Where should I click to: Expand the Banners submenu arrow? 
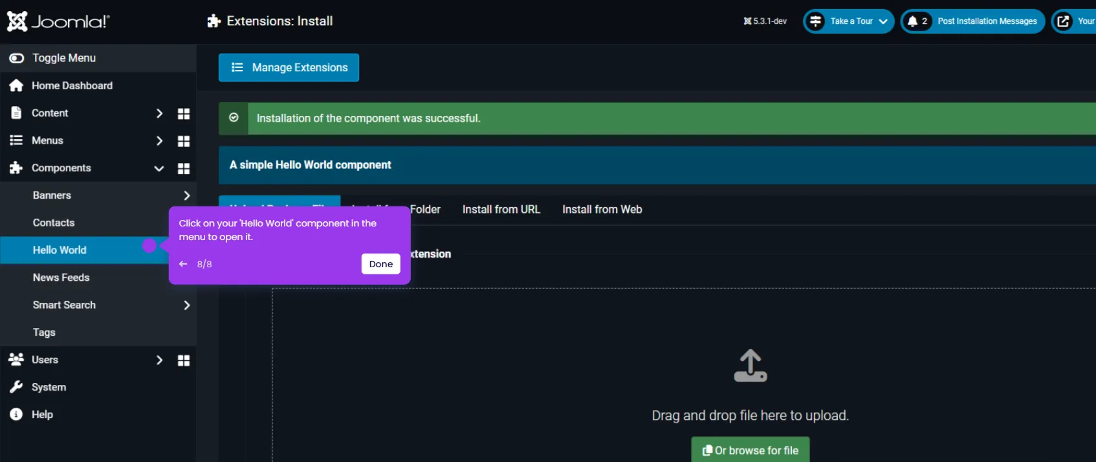tap(186, 195)
